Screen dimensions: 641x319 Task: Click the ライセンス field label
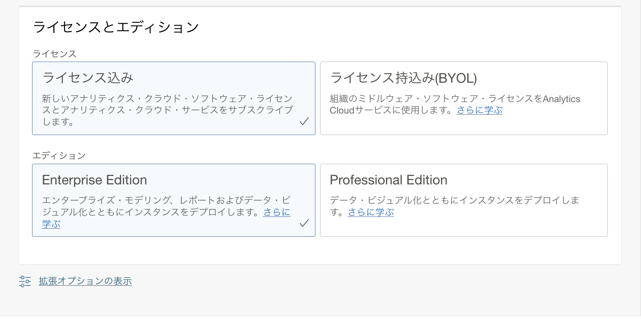(x=55, y=54)
